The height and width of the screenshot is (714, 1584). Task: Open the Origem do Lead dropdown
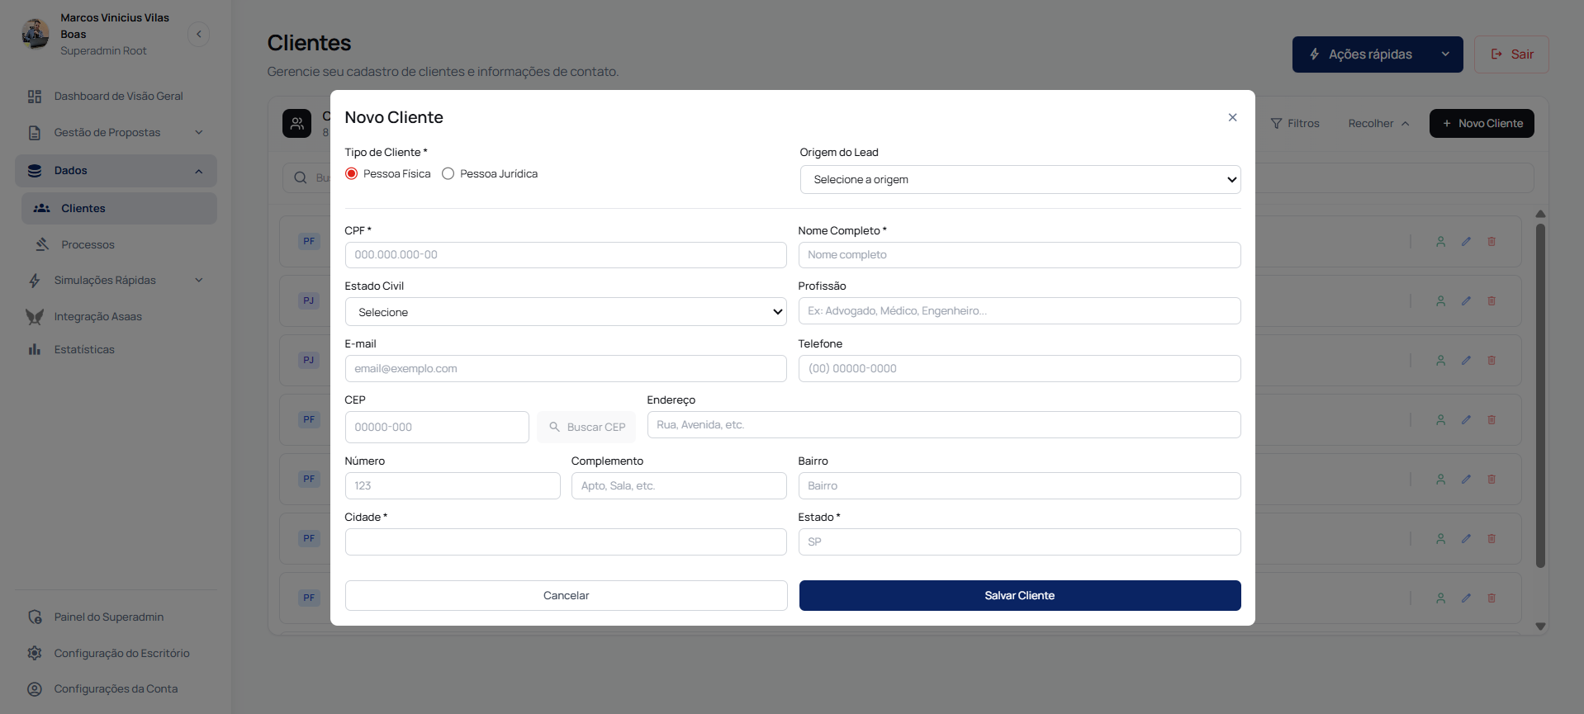1020,180
